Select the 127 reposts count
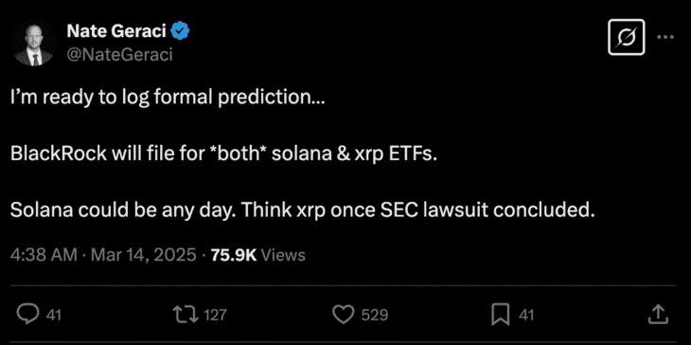The width and height of the screenshot is (691, 345). (x=215, y=315)
